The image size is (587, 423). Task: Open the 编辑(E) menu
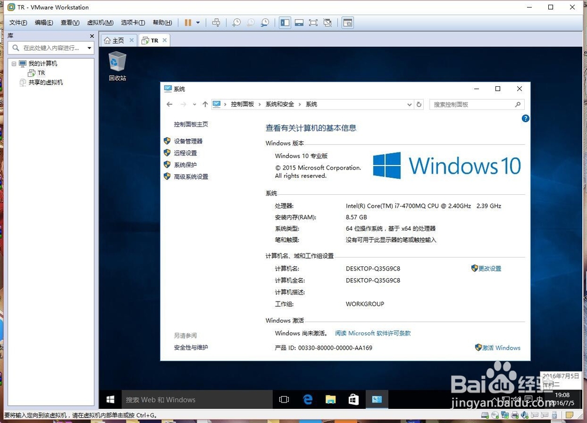44,23
